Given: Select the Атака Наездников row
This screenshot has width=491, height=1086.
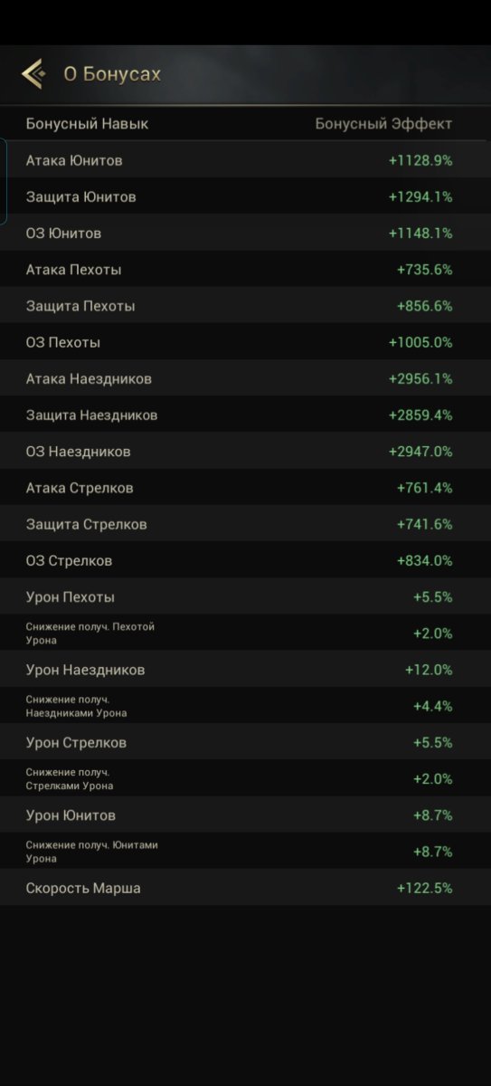Looking at the screenshot, I should [x=245, y=378].
